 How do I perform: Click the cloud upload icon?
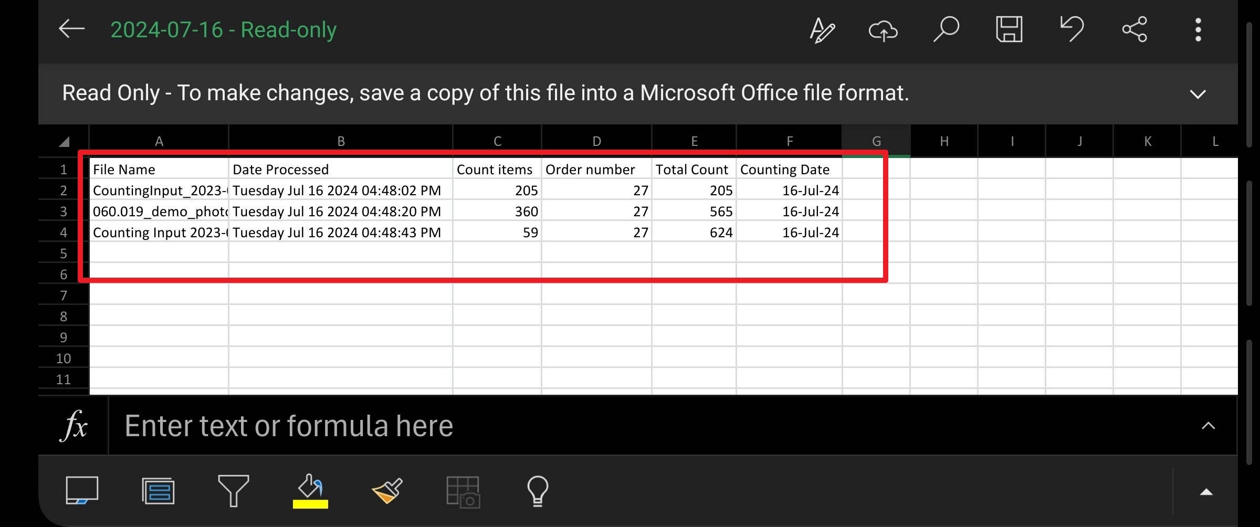pyautogui.click(x=883, y=30)
